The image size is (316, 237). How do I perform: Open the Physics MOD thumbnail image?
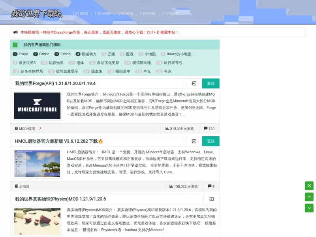click(37, 222)
